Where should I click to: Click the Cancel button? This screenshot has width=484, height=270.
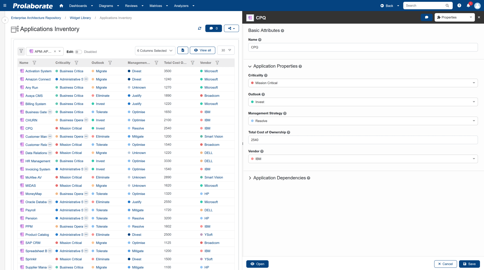[x=445, y=264]
